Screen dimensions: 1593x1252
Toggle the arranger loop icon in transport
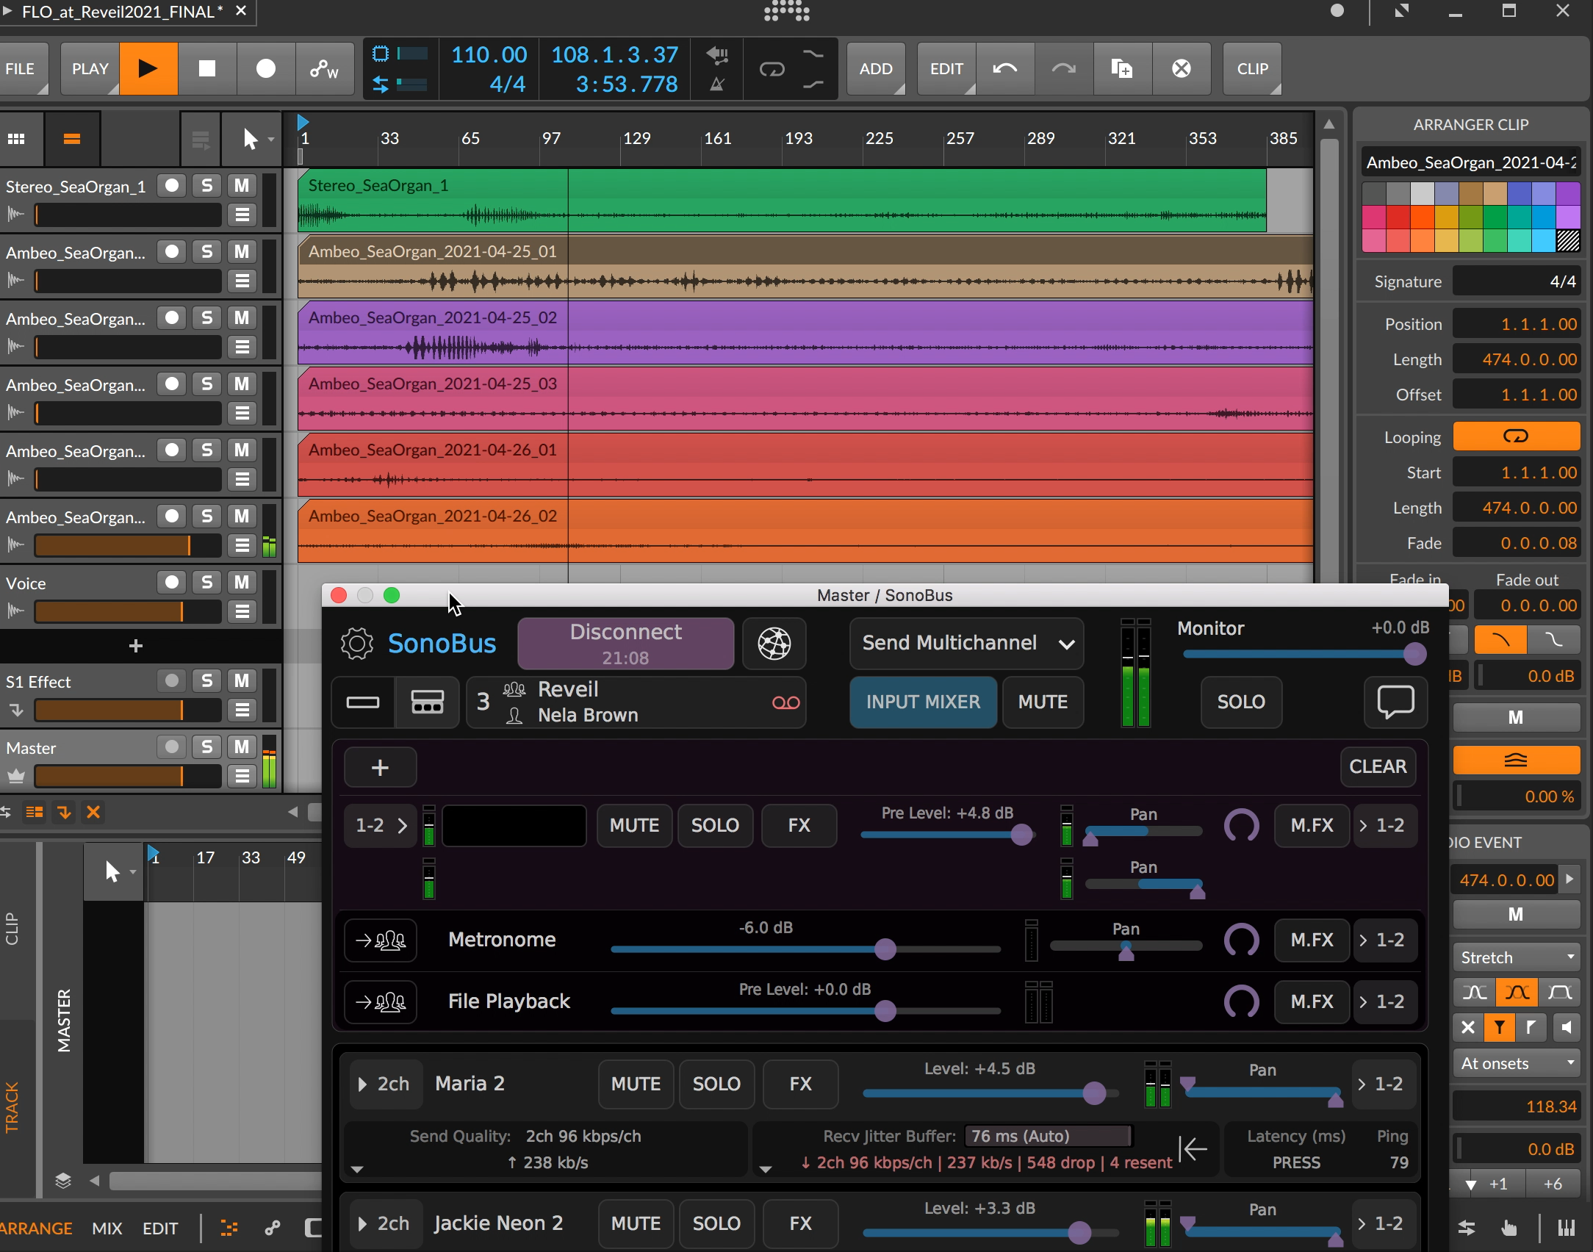click(772, 69)
